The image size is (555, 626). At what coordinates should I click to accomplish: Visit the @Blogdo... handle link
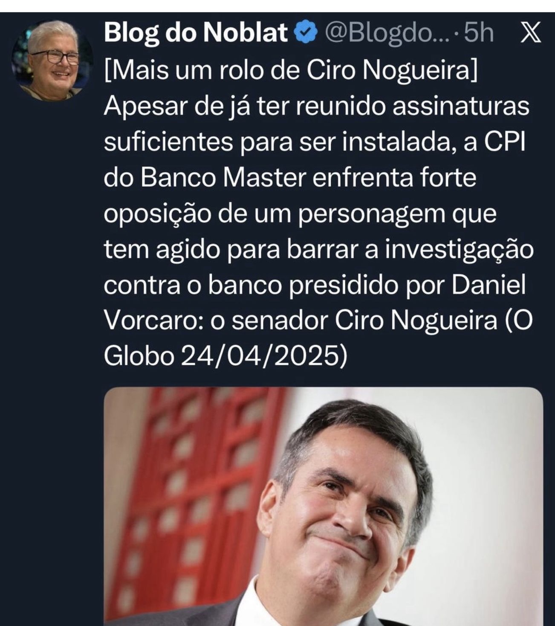pyautogui.click(x=387, y=33)
